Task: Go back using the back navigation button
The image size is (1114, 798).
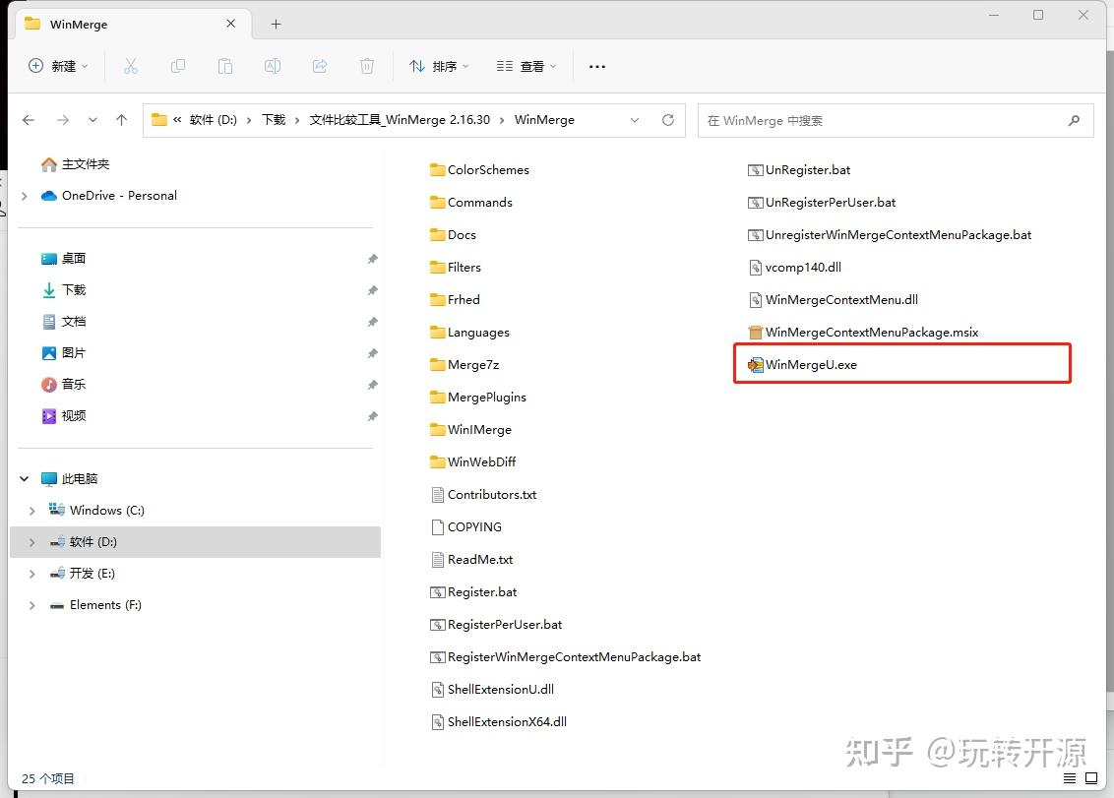Action: click(x=29, y=120)
